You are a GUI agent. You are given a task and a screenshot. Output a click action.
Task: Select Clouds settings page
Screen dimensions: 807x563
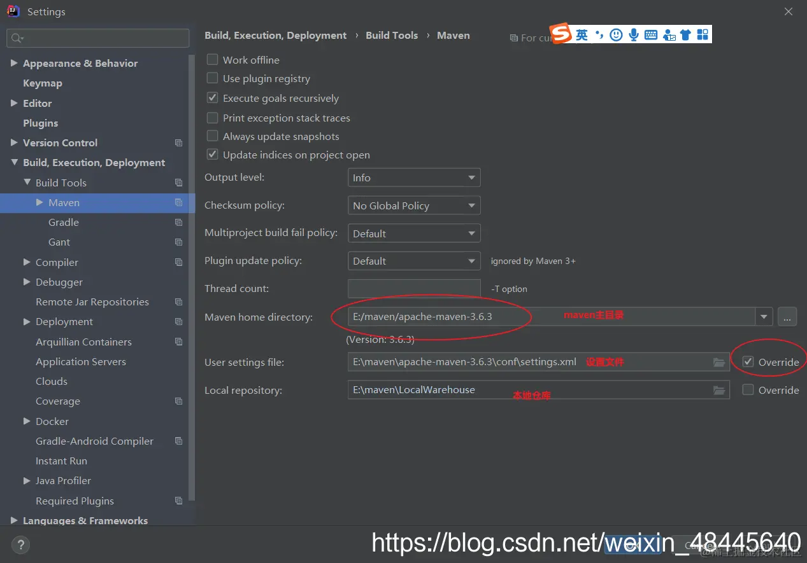coord(52,382)
